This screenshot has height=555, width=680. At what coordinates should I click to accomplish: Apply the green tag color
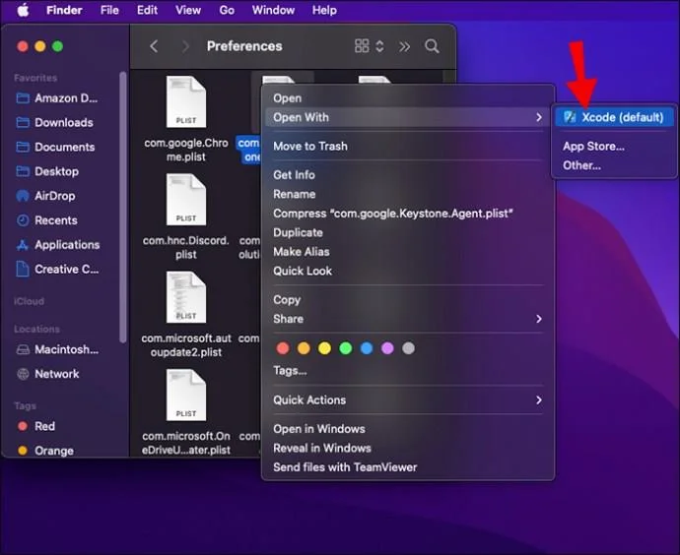click(x=346, y=348)
